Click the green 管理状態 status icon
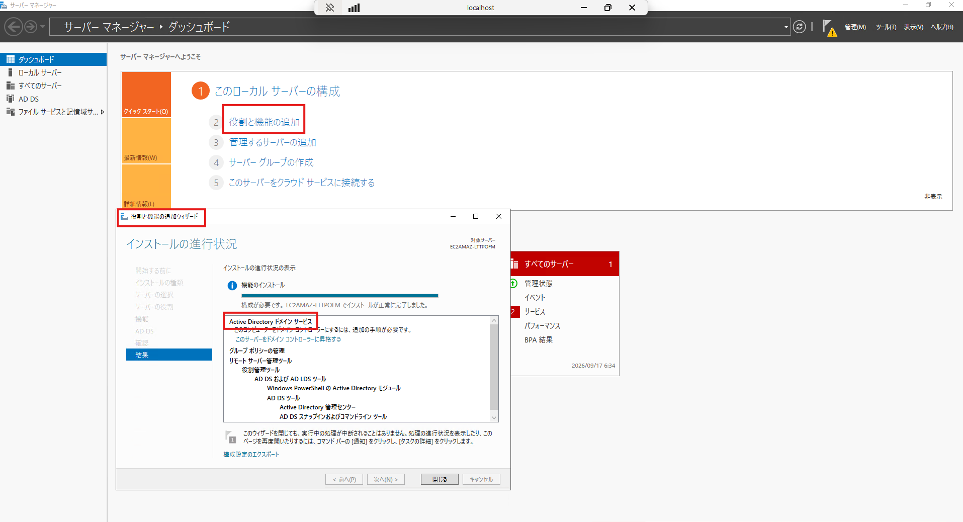The height and width of the screenshot is (522, 963). coord(513,283)
